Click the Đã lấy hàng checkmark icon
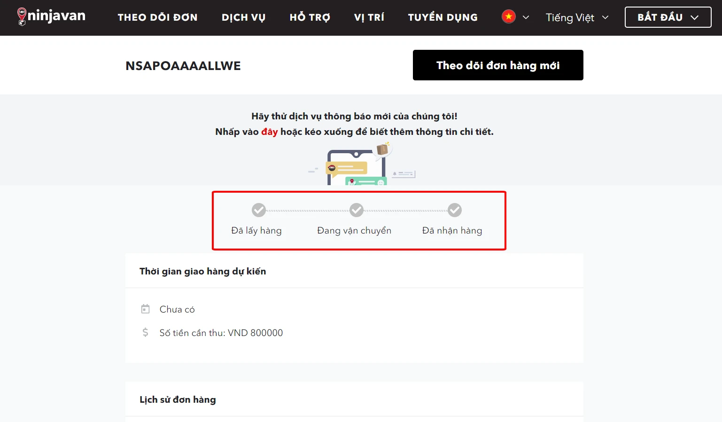The image size is (722, 422). pos(258,210)
